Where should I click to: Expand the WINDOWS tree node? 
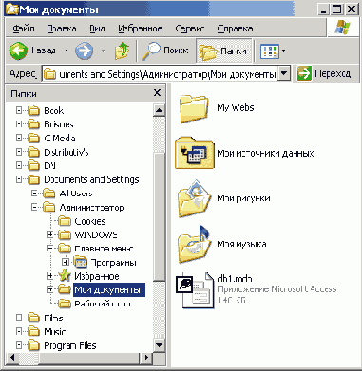(x=50, y=234)
